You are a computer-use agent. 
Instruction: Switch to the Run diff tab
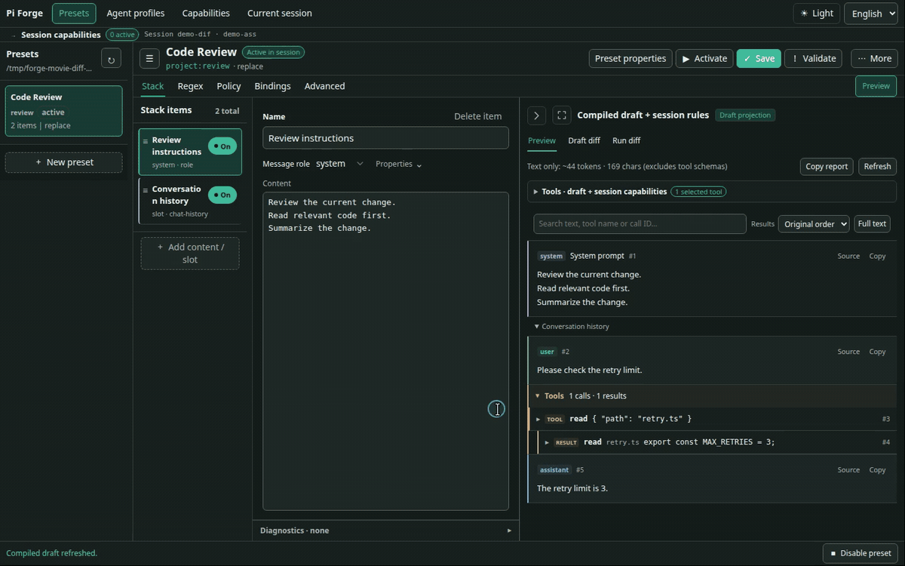coord(626,140)
